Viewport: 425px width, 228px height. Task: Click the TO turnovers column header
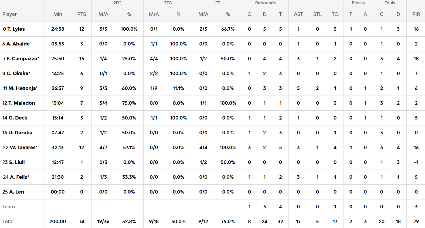(335, 14)
